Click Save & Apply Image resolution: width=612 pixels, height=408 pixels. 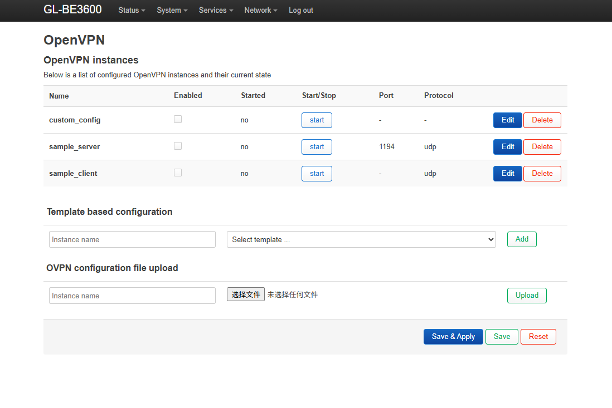(x=453, y=337)
